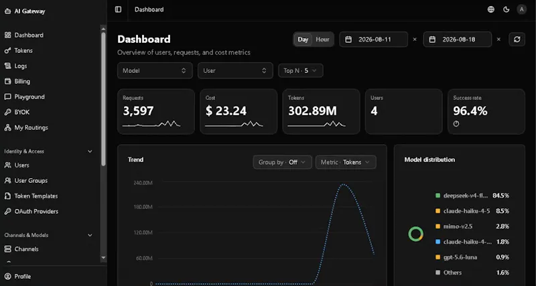Open the Token Templates page
Screen dimensions: 536x286
click(x=36, y=196)
